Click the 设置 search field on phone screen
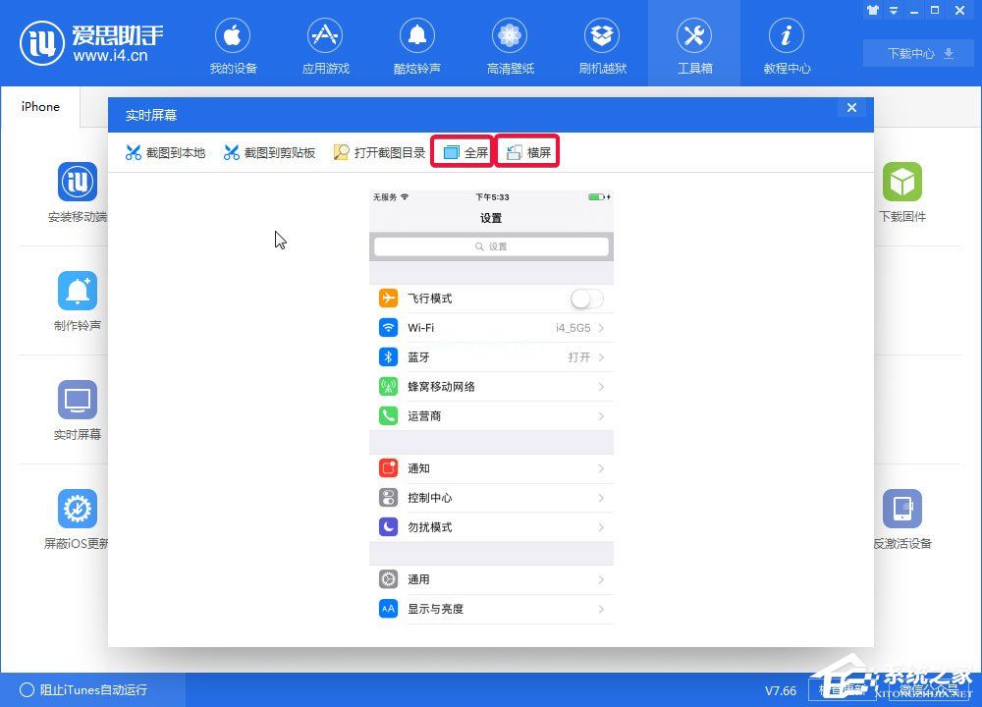The height and width of the screenshot is (707, 982). [x=491, y=246]
